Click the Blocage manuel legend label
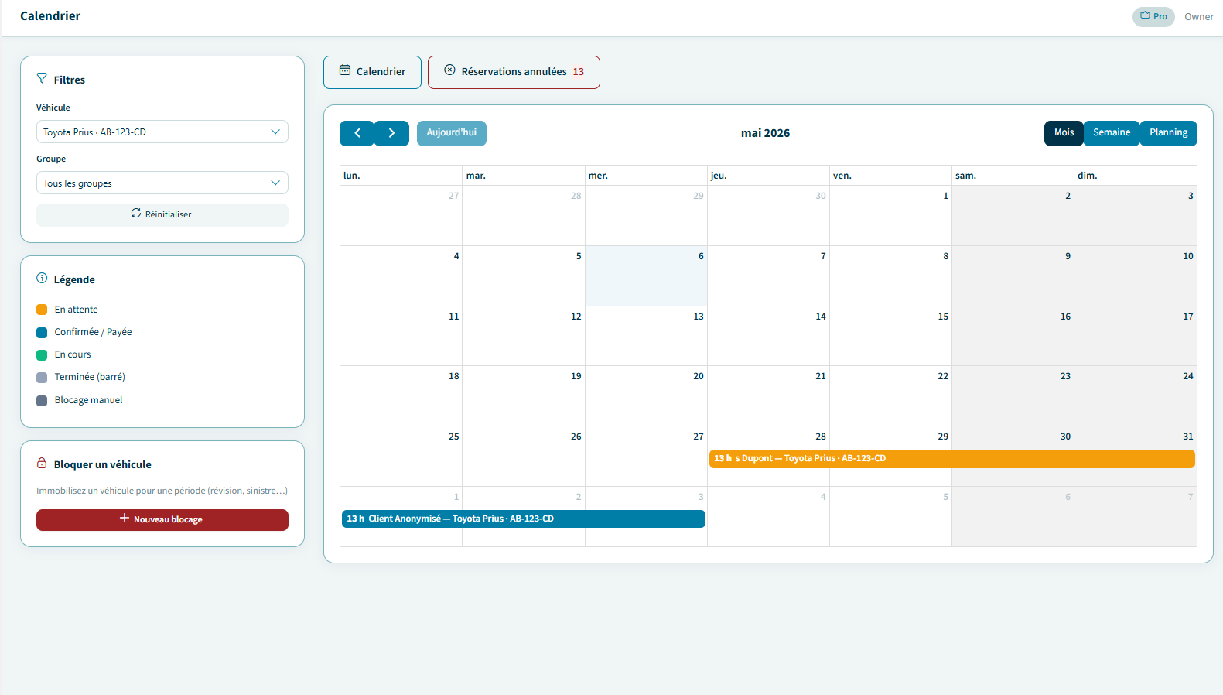This screenshot has height=695, width=1223. click(88, 400)
